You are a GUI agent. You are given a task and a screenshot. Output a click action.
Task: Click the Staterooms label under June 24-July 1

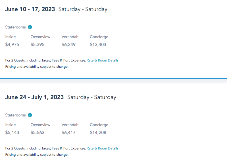(15, 115)
